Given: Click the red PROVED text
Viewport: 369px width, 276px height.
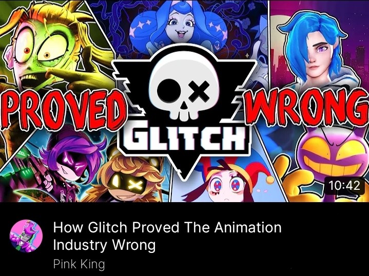Looking at the screenshot, I should [x=63, y=110].
